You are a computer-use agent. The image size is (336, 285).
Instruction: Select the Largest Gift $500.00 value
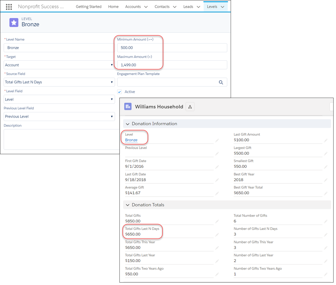(x=241, y=153)
